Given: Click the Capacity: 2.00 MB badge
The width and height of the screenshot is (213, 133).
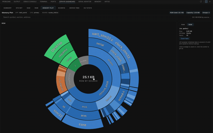Looking at the screenshot, I should click(193, 13).
